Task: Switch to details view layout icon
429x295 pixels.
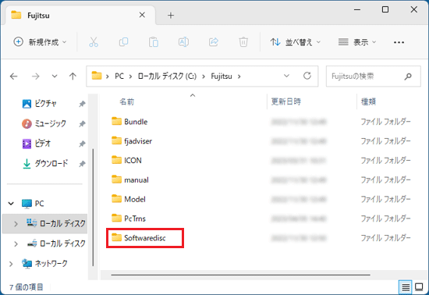Action: click(x=406, y=287)
